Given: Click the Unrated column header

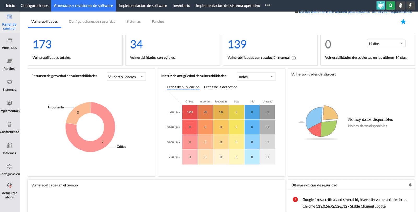Looking at the screenshot, I should 268,102.
